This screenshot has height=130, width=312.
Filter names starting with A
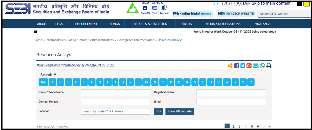53,82
